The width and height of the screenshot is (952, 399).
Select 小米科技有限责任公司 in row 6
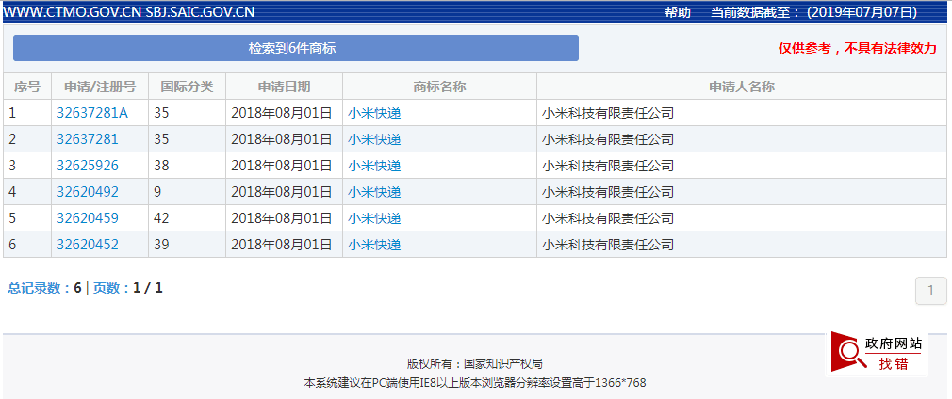(608, 245)
